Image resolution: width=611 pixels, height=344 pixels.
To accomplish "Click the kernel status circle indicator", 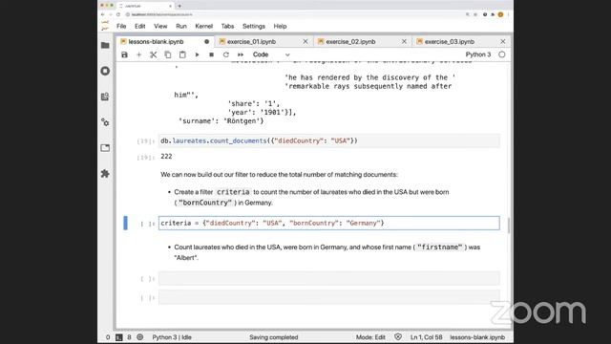I will (502, 54).
